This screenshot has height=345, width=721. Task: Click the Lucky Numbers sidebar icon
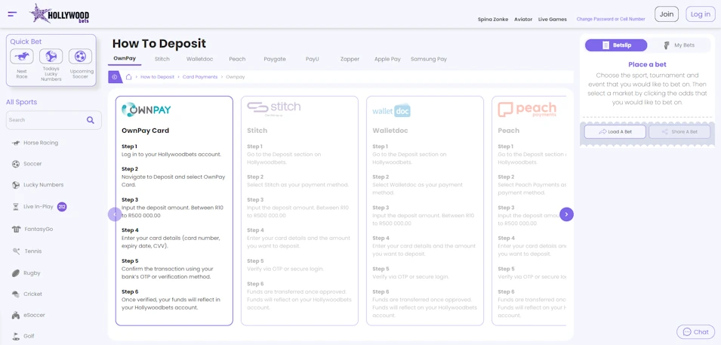16,185
